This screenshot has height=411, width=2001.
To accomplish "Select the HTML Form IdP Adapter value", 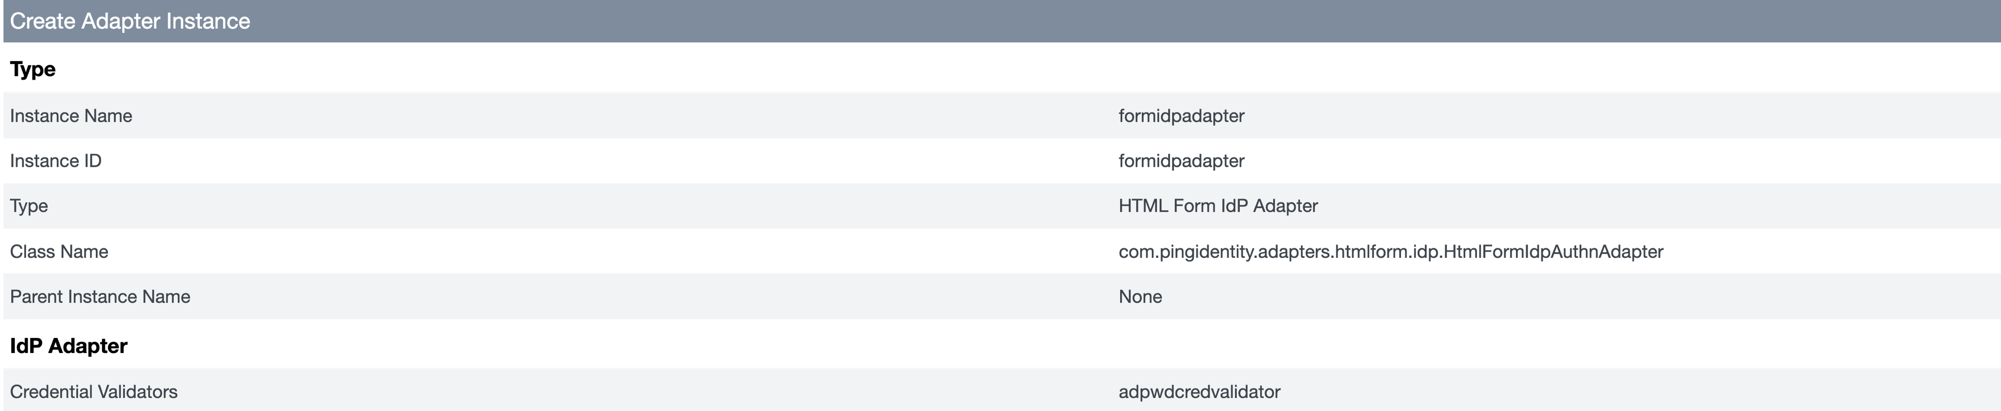I will pyautogui.click(x=1217, y=206).
